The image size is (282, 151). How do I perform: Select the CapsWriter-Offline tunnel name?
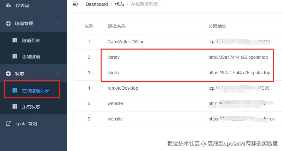(x=126, y=42)
